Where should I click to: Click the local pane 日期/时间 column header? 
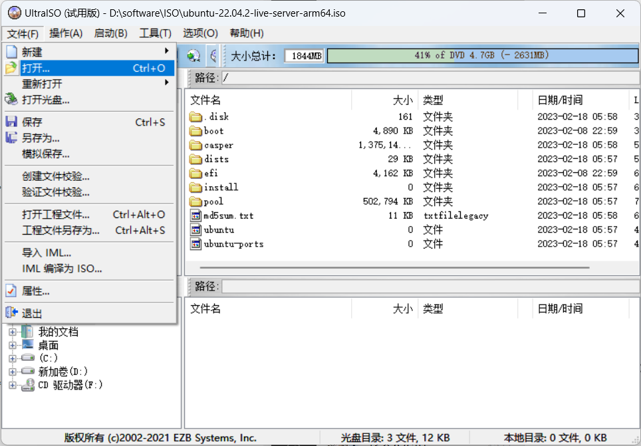[x=581, y=308]
